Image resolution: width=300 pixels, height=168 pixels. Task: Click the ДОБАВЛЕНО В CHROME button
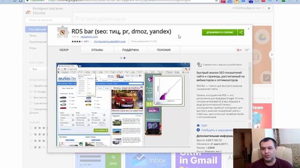click(220, 32)
